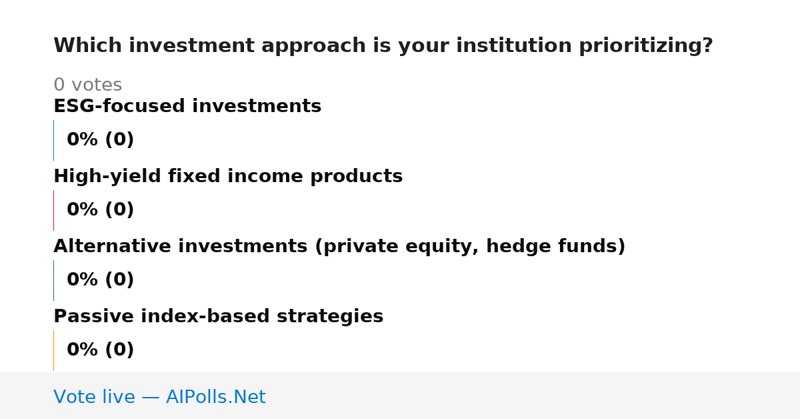Screen dimensions: 800x419
Task: Open the Vote live — AIPolls.Net link
Action: pos(159,397)
